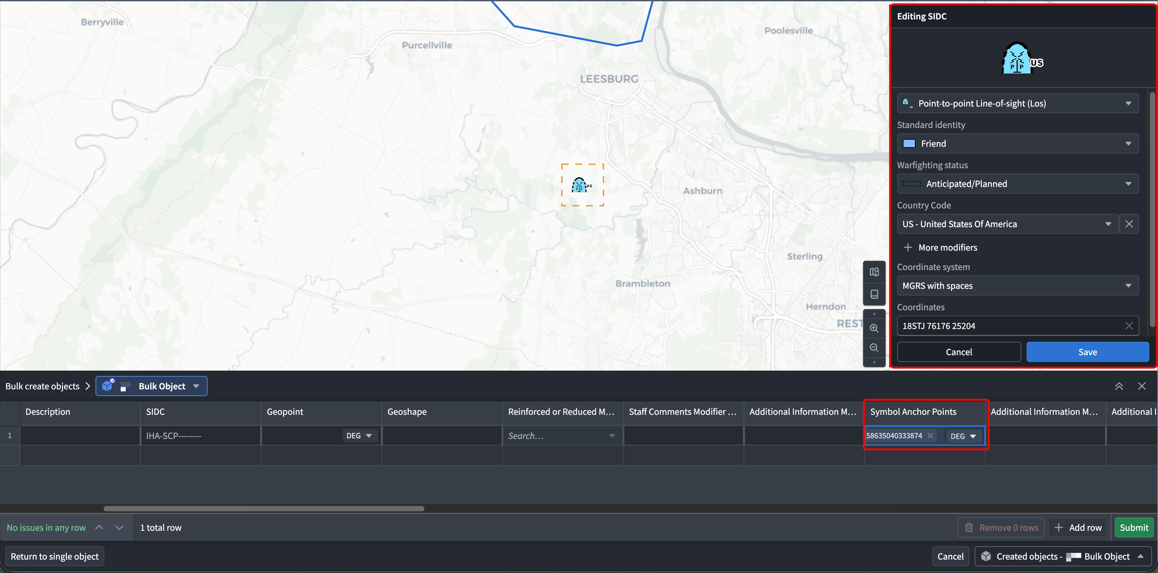Clear the Country Code selection
Viewport: 1158px width, 573px height.
1129,224
